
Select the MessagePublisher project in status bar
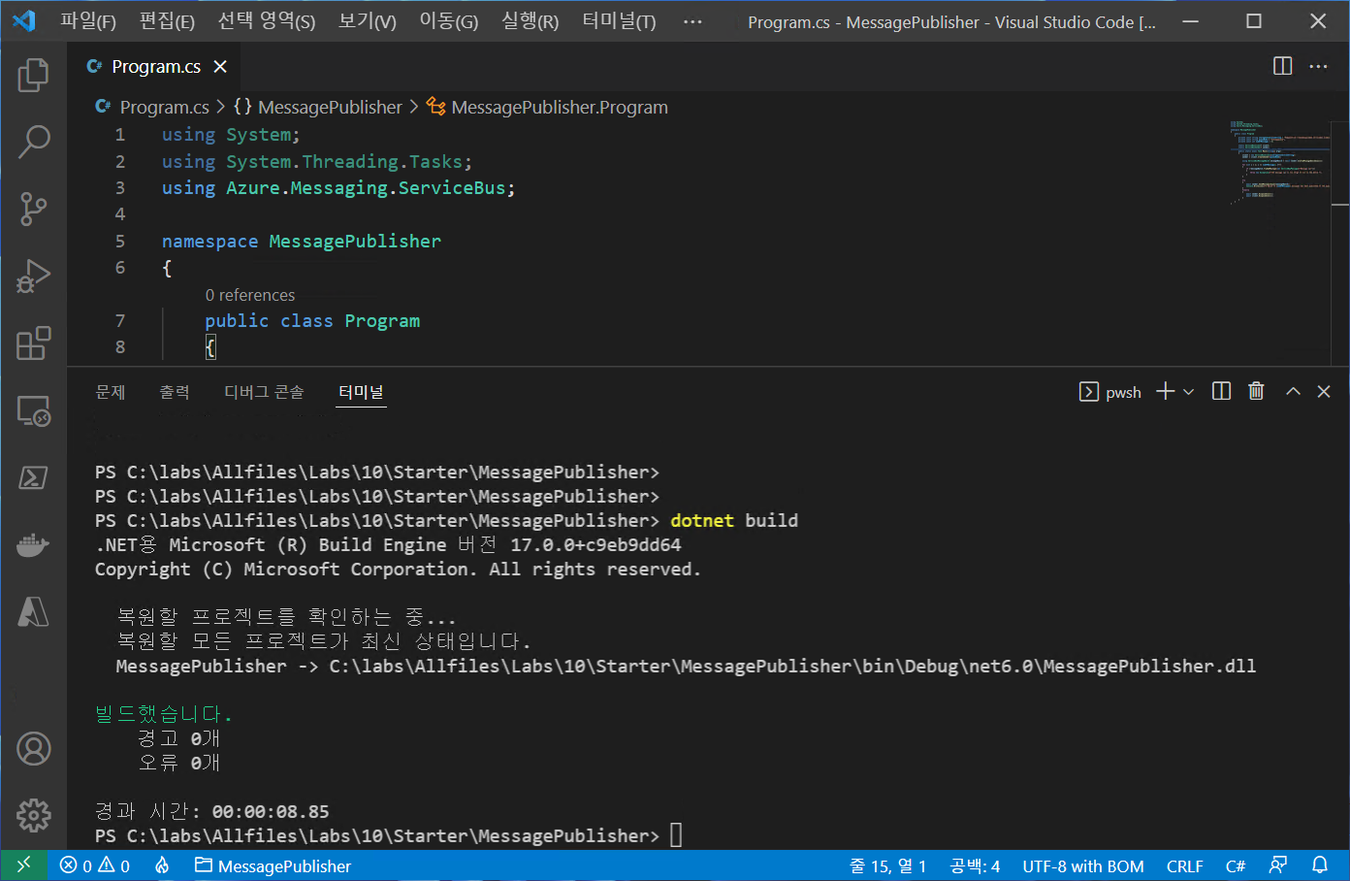(273, 865)
